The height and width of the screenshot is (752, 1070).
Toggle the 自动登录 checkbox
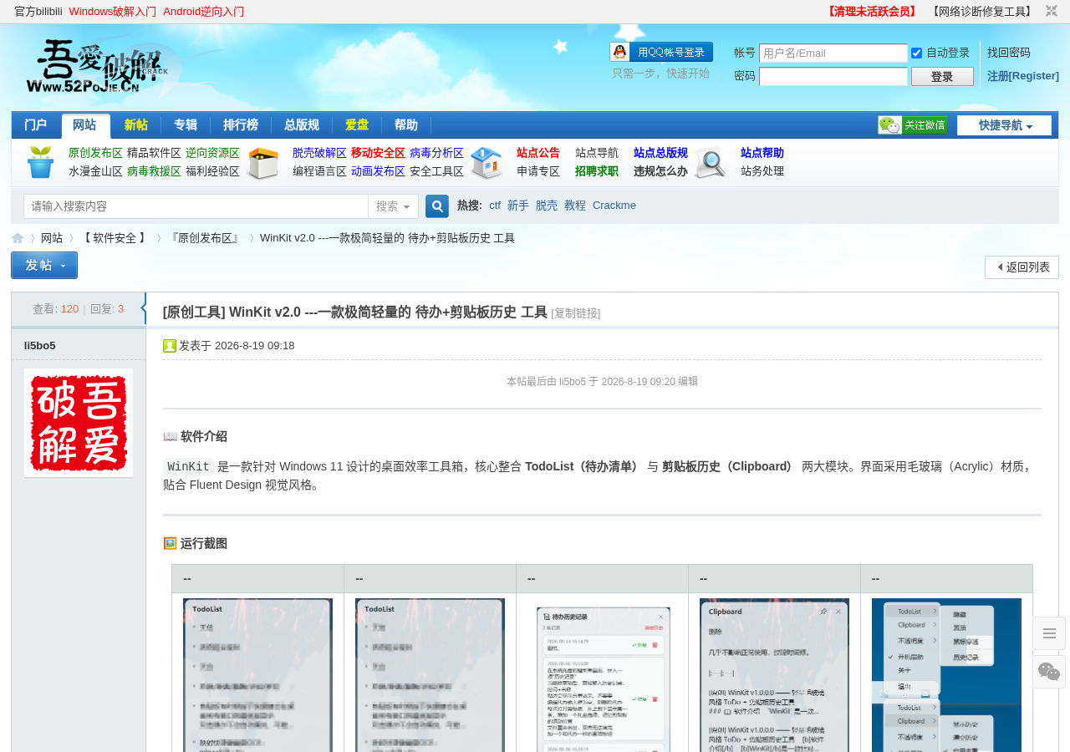(x=916, y=53)
